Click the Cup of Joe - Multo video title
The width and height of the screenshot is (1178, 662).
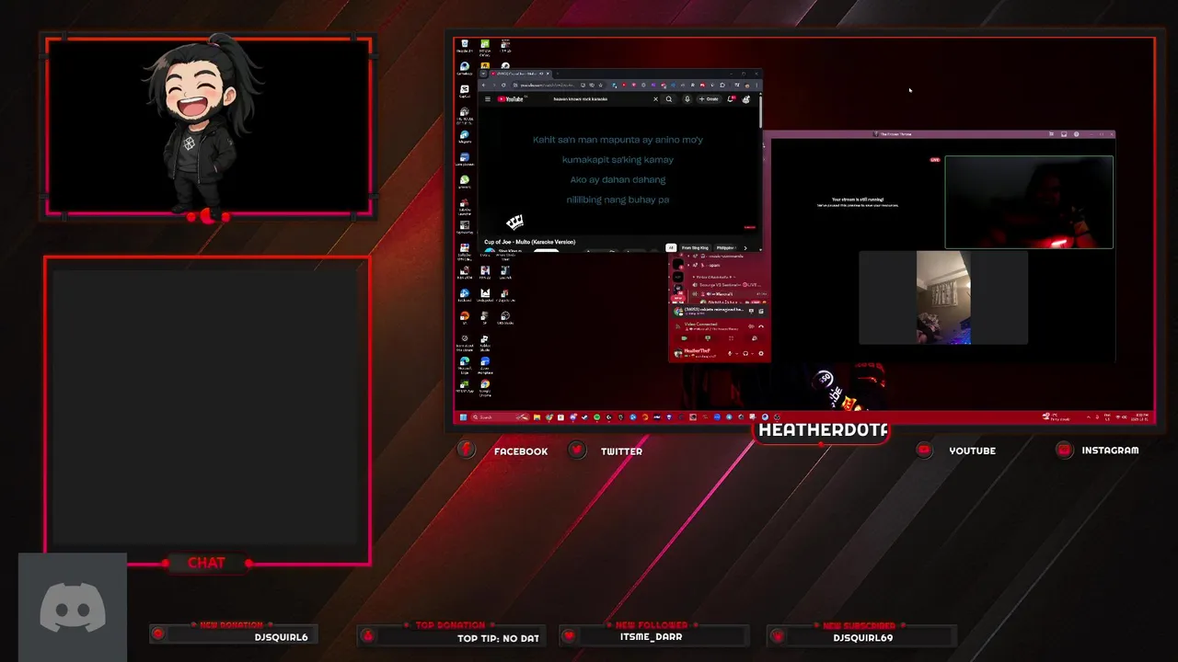pos(529,242)
